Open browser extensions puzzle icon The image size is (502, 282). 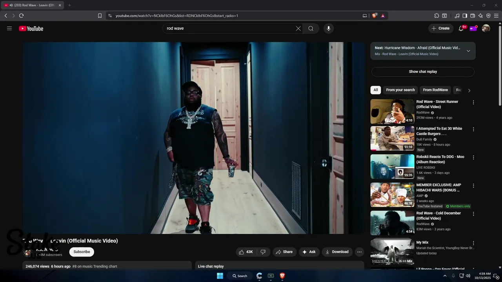(437, 16)
